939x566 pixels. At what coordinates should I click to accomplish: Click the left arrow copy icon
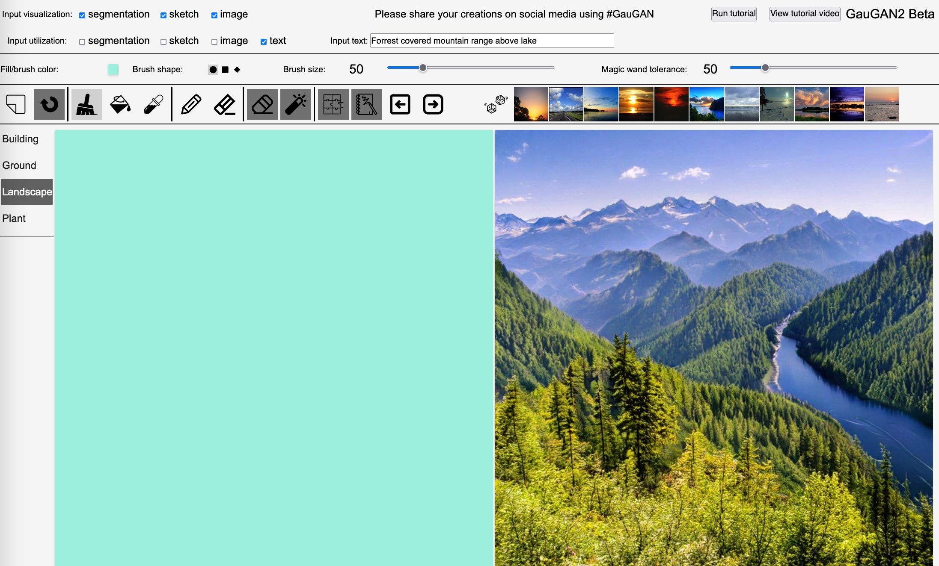pyautogui.click(x=400, y=104)
